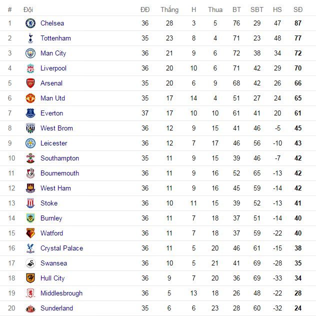
Task: Open the Middlesbrough team link
Action: point(61,293)
